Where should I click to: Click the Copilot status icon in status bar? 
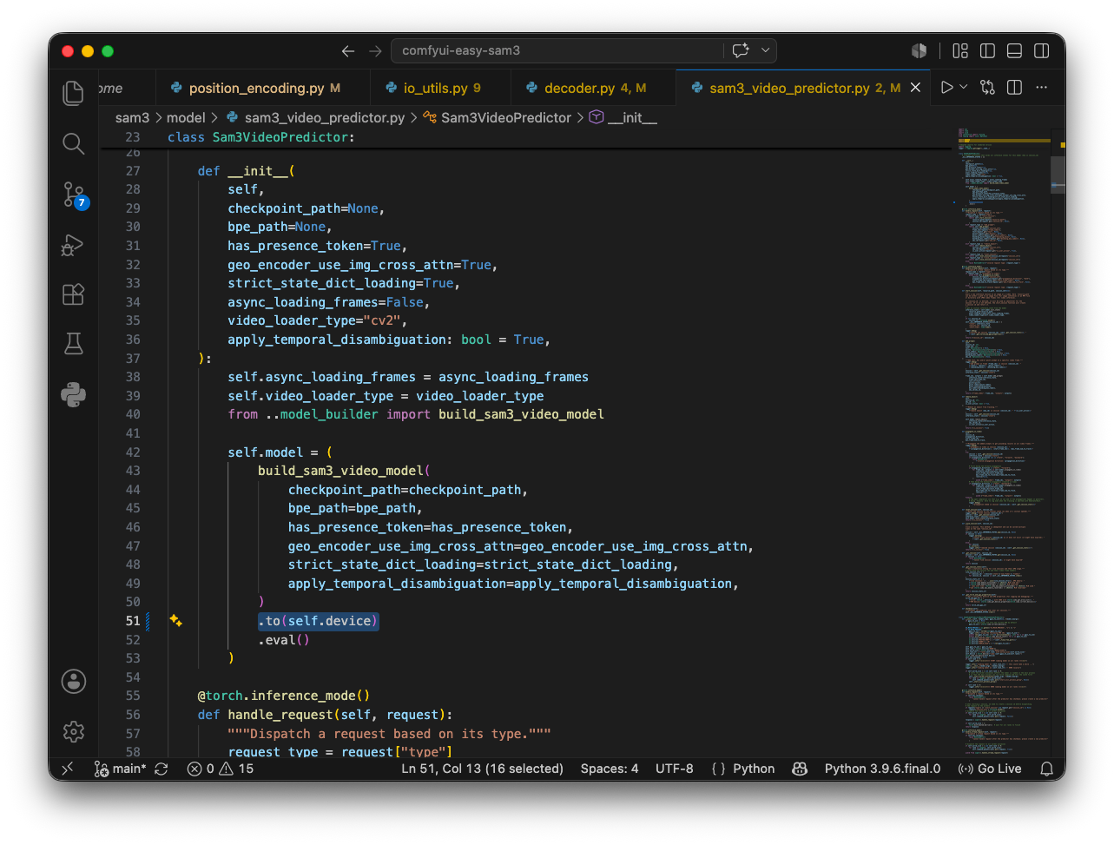click(800, 769)
